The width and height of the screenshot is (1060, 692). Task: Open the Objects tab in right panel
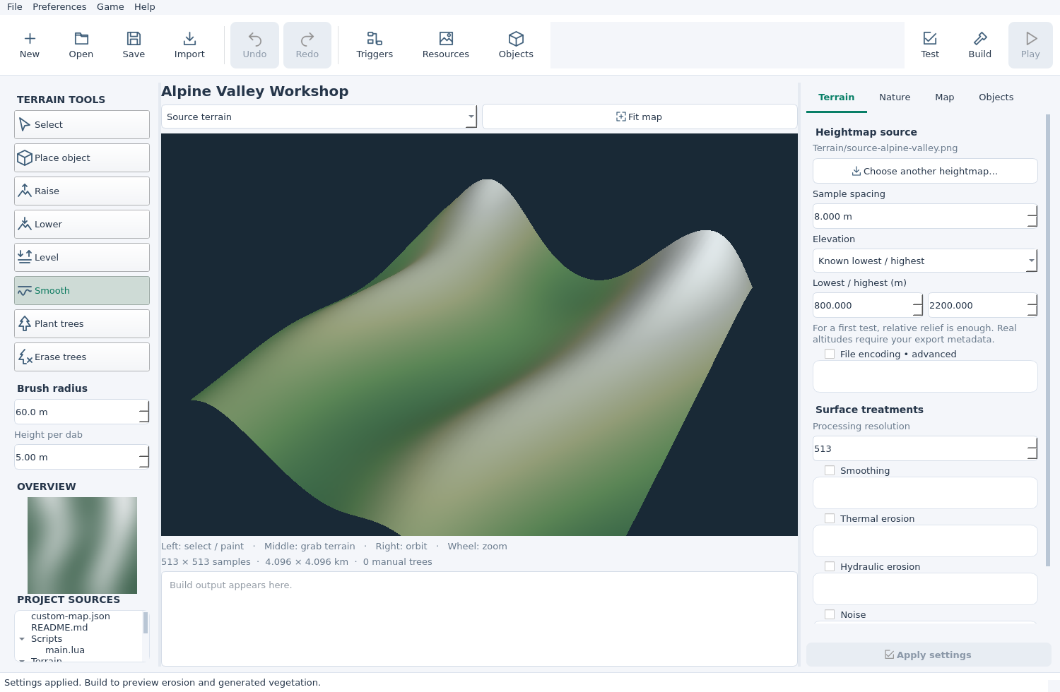pyautogui.click(x=996, y=97)
